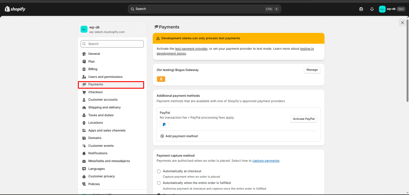Viewport: 409px width, 195px height.
Task: Click the orange Bogus Gateway badge icon
Action: [x=161, y=79]
